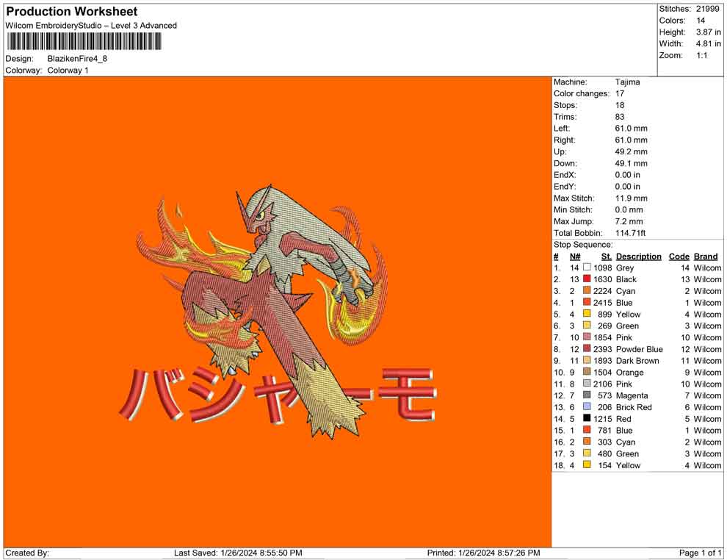This screenshot has height=560, width=727.
Task: Click the swatch beside 1504 Orange
Action: tap(587, 372)
